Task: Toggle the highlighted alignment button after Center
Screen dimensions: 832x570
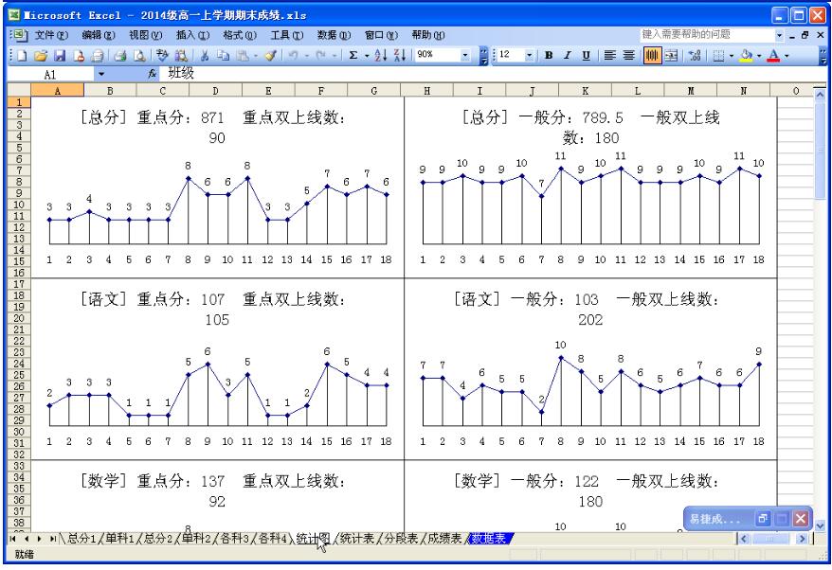Action: (652, 55)
